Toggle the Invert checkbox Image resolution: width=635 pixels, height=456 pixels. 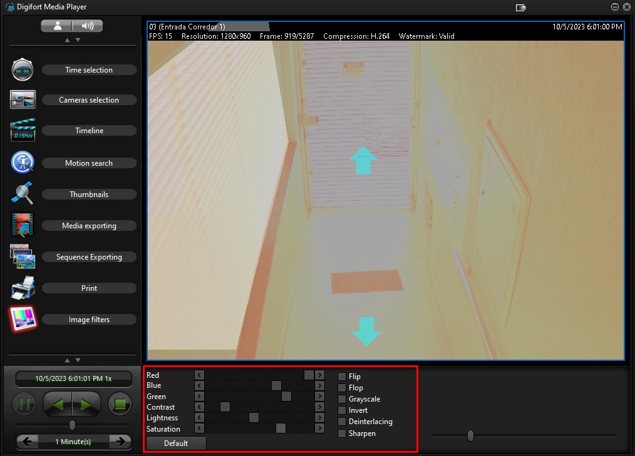click(342, 410)
